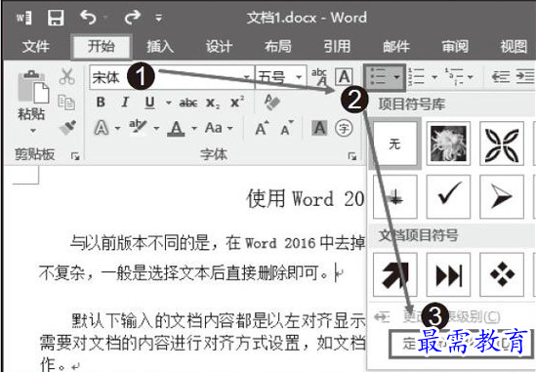This screenshot has width=536, height=372.
Task: Expand the numbering dropdown arrow
Action: point(434,77)
